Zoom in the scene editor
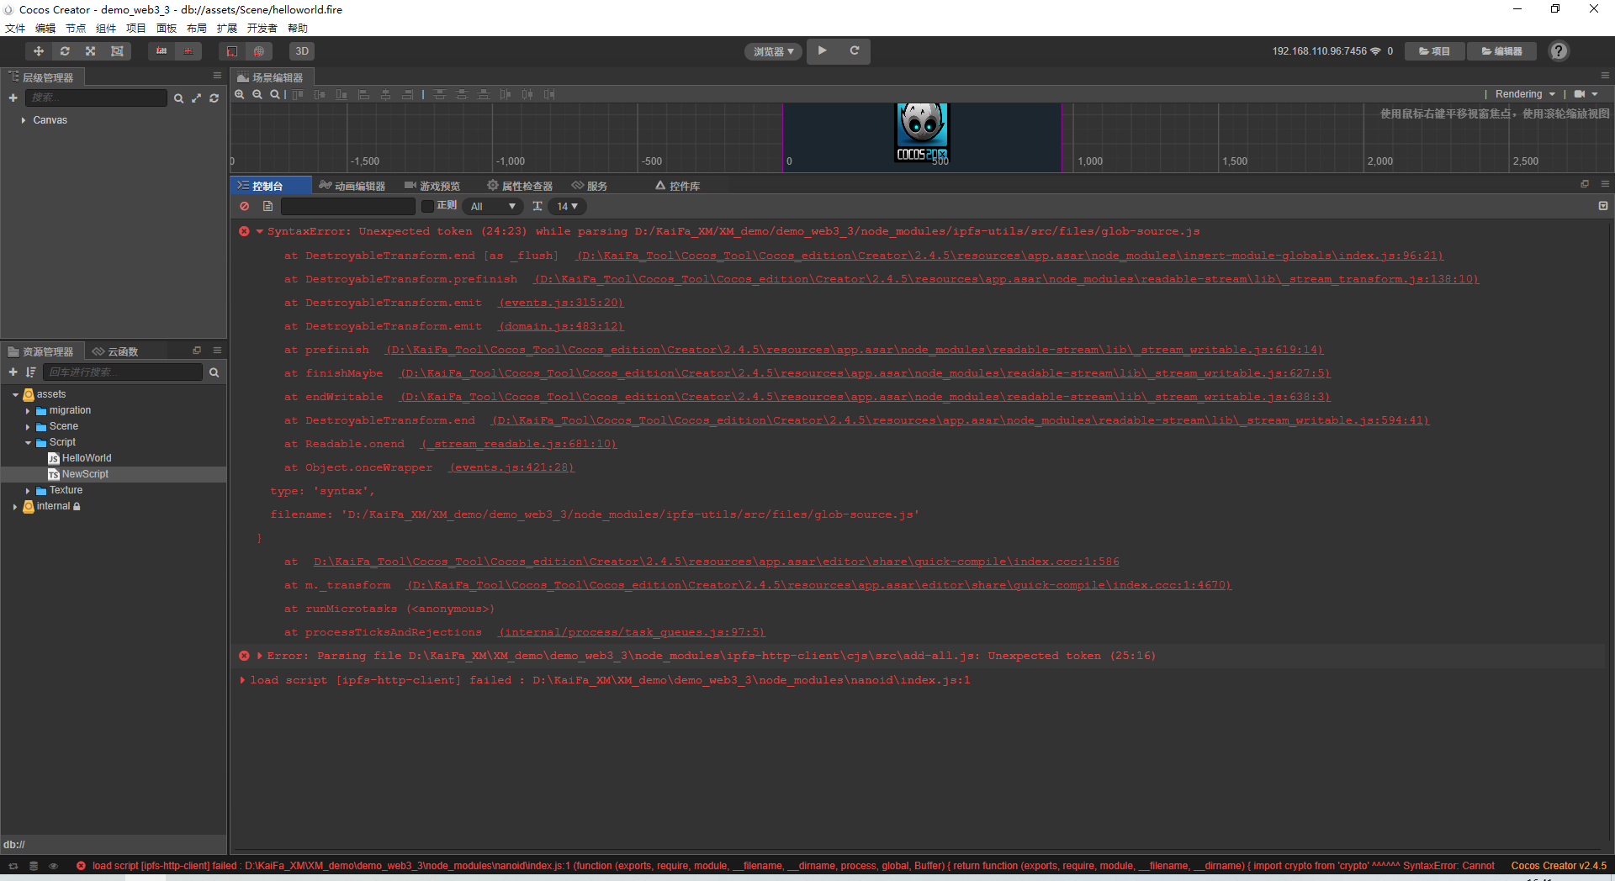Viewport: 1615px width, 881px height. 240,94
